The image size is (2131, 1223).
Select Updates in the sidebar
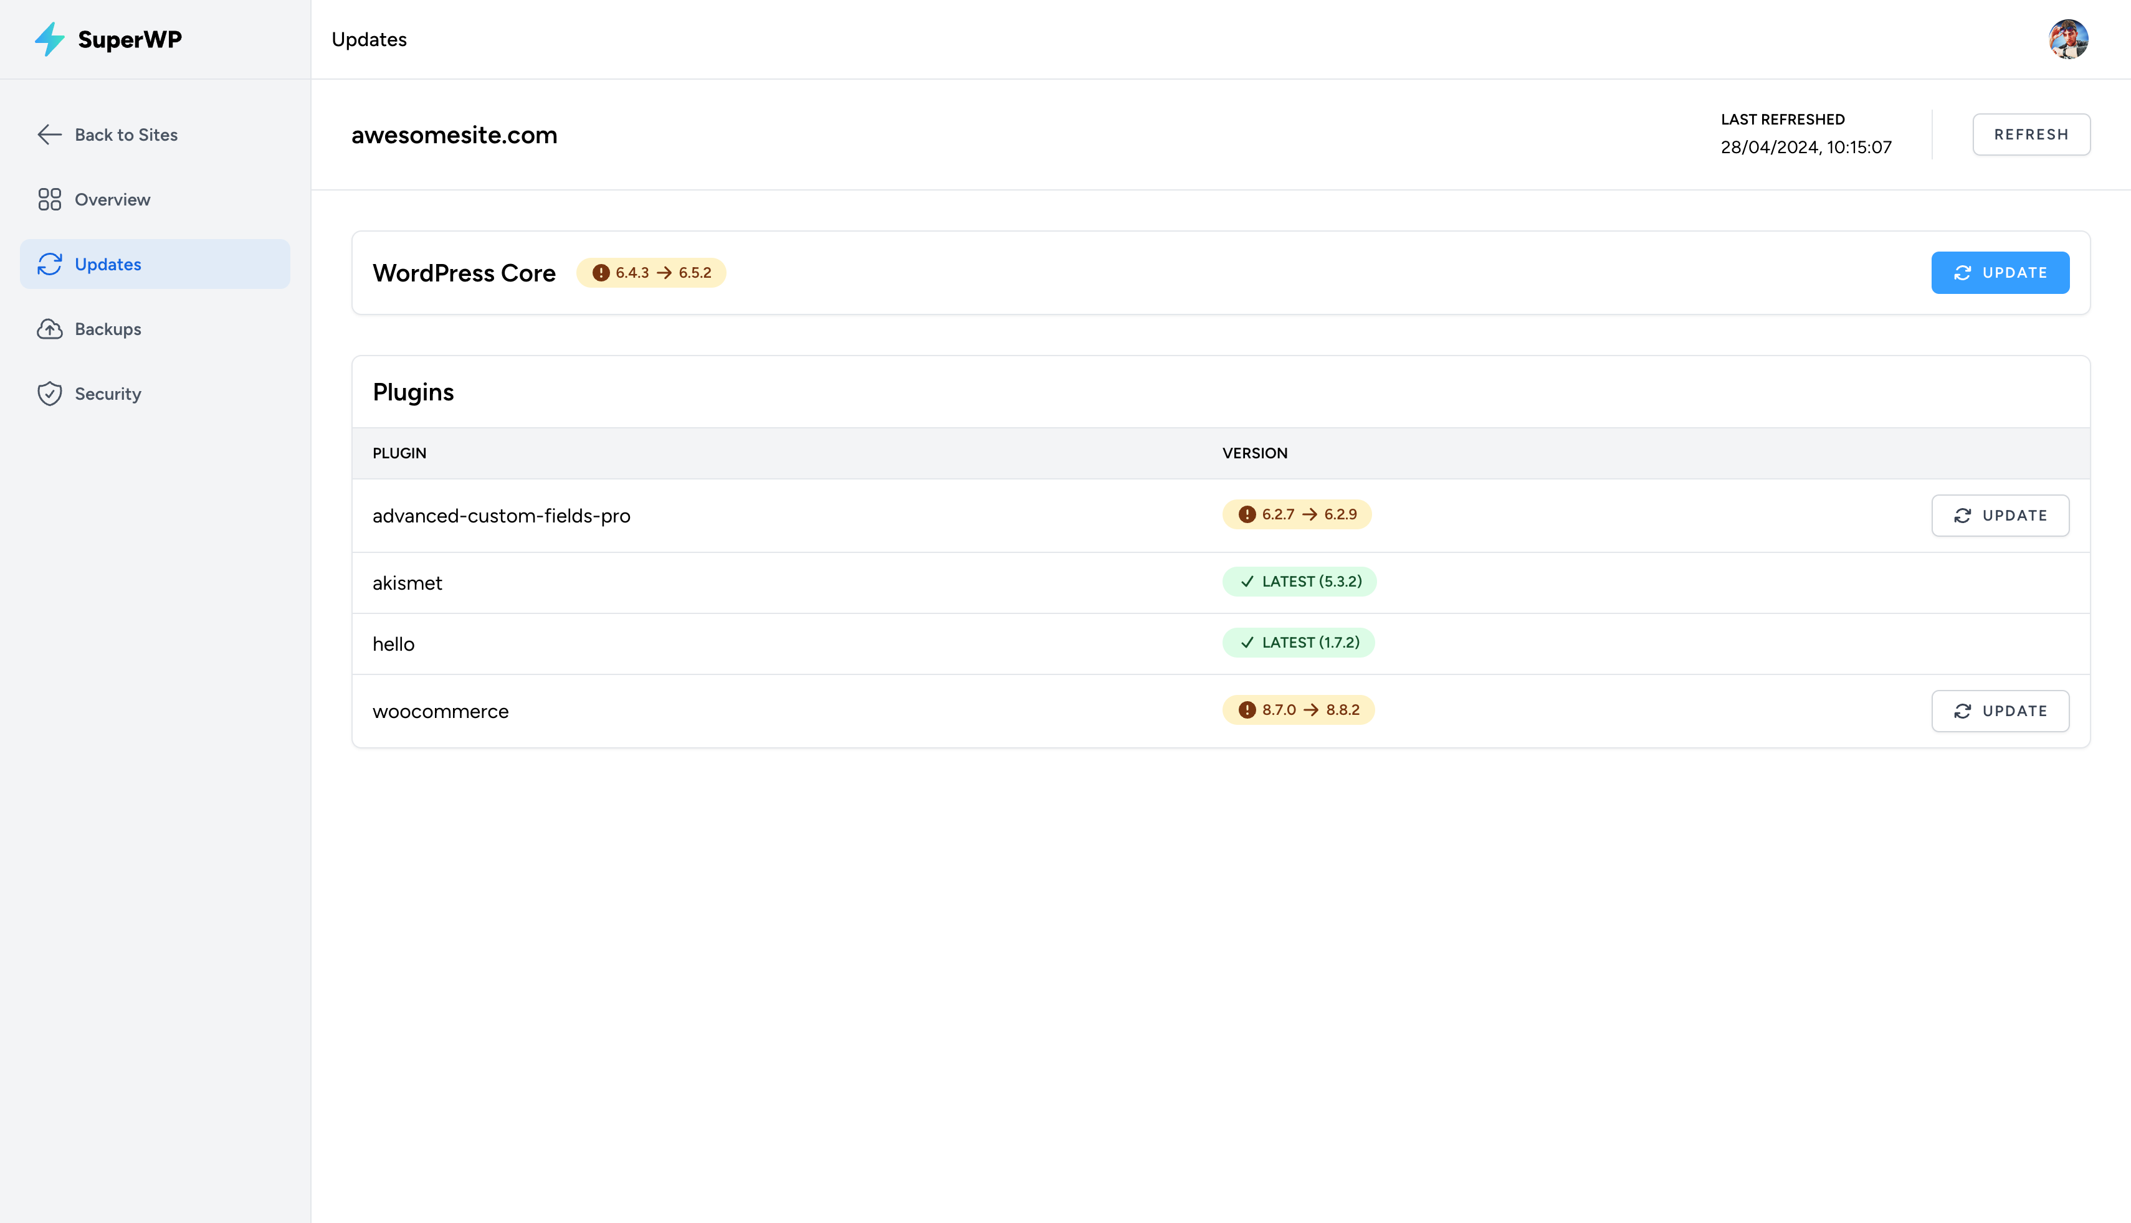pos(155,264)
